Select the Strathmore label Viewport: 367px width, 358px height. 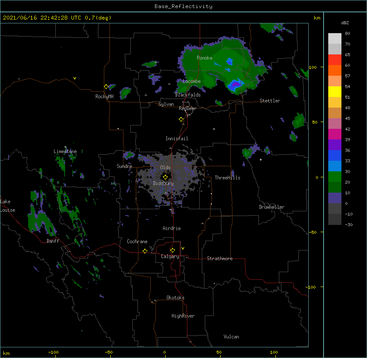[220, 259]
